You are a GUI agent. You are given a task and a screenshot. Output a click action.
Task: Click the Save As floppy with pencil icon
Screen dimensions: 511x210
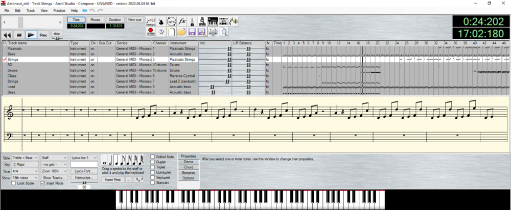pyautogui.click(x=202, y=32)
